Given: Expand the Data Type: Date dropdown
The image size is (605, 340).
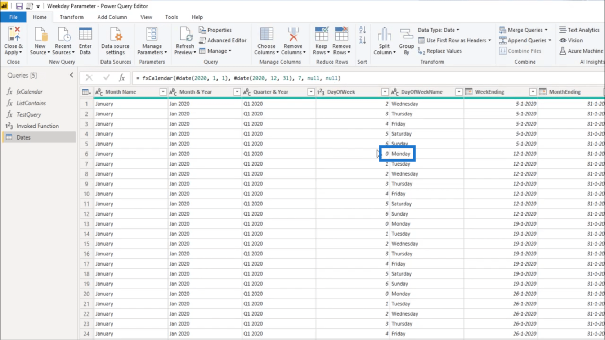Looking at the screenshot, I should [458, 30].
